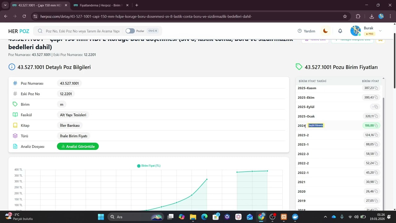This screenshot has height=223, width=396.
Task: Copy the 2020 price 26,46
Action: (376, 191)
